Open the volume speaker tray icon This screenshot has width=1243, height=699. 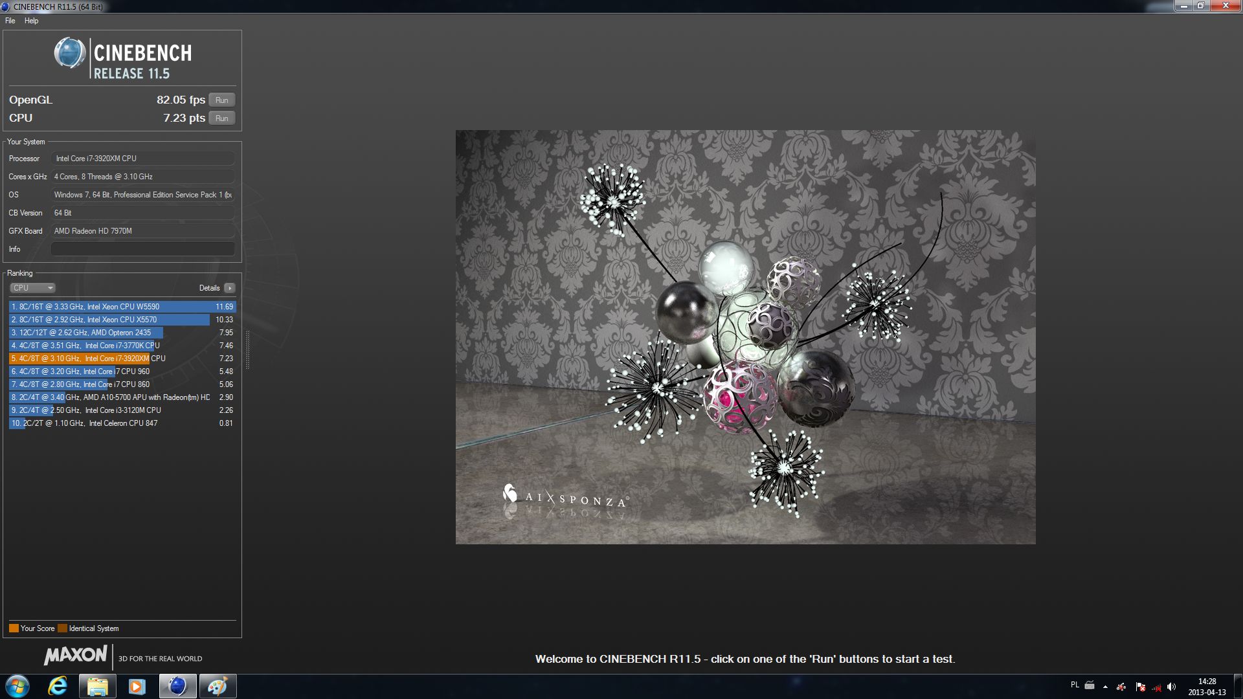(1172, 687)
